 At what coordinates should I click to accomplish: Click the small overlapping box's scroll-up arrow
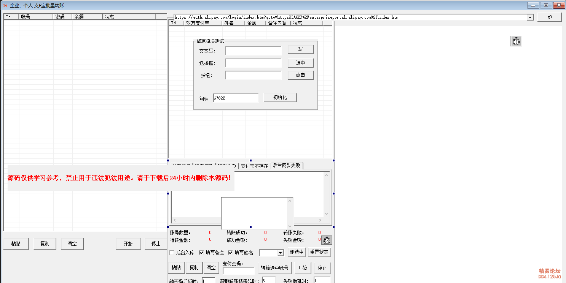click(290, 201)
